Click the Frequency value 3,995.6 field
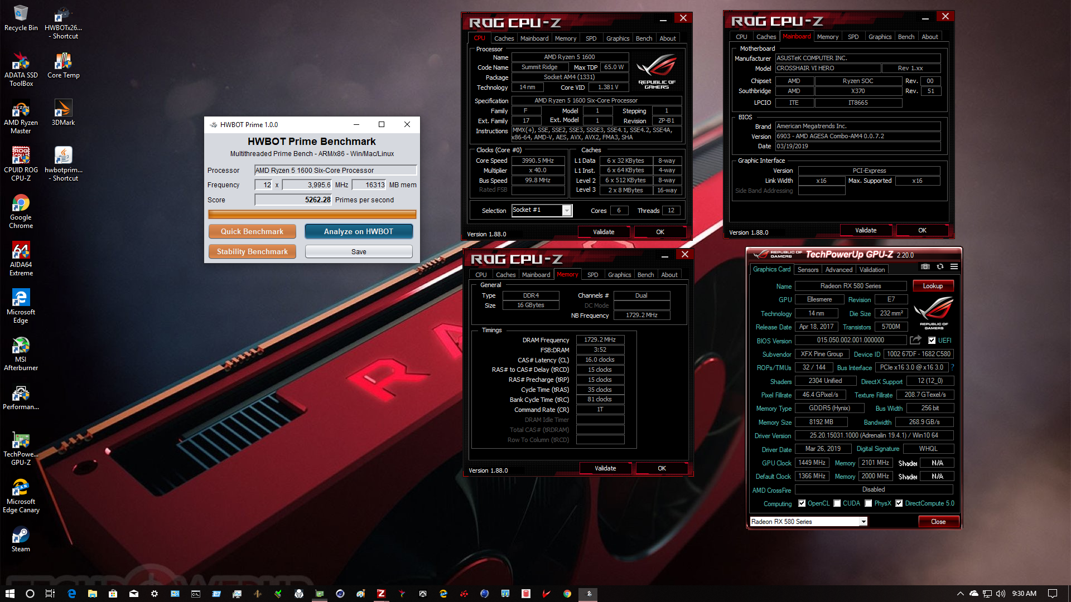 [307, 185]
